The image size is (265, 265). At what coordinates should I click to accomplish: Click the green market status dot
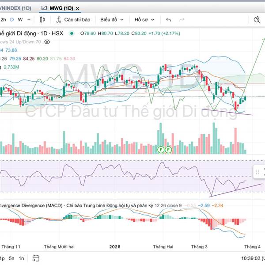point(72,34)
